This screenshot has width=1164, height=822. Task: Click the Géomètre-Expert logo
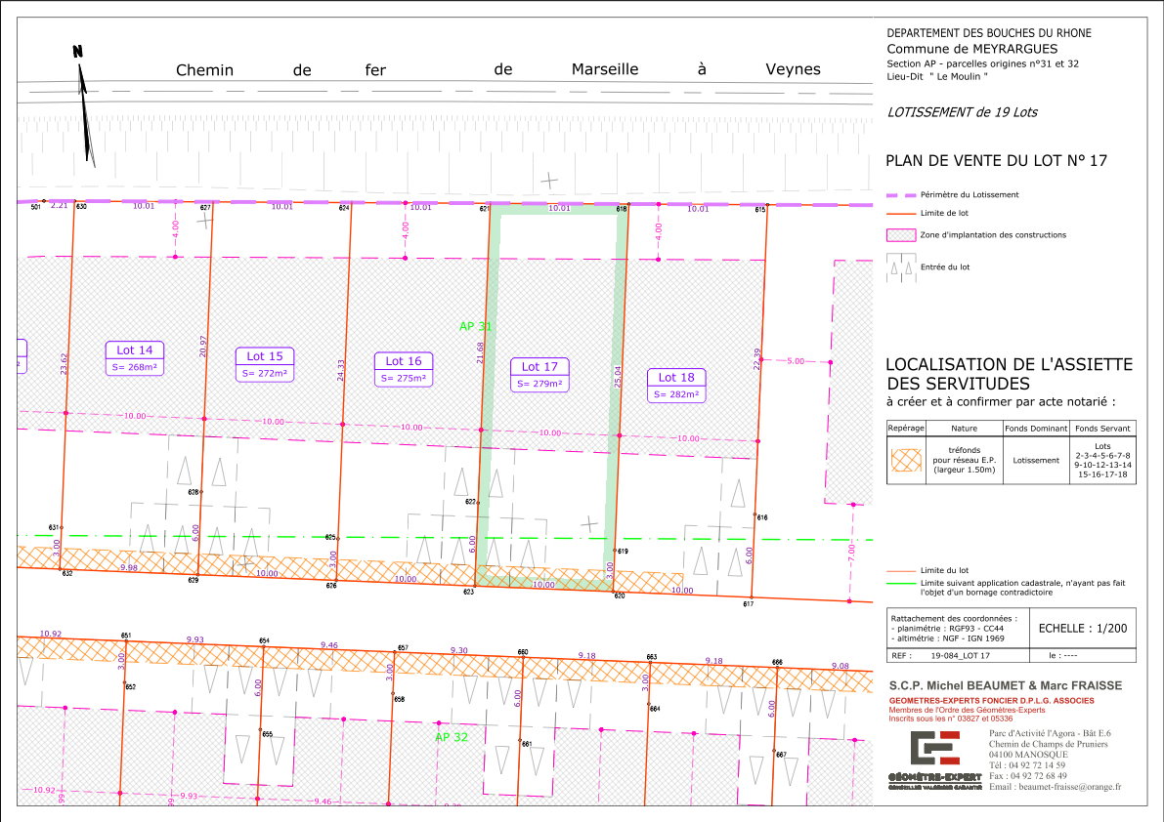(x=934, y=760)
